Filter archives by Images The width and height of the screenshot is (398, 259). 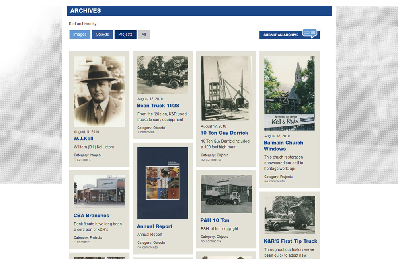80,35
